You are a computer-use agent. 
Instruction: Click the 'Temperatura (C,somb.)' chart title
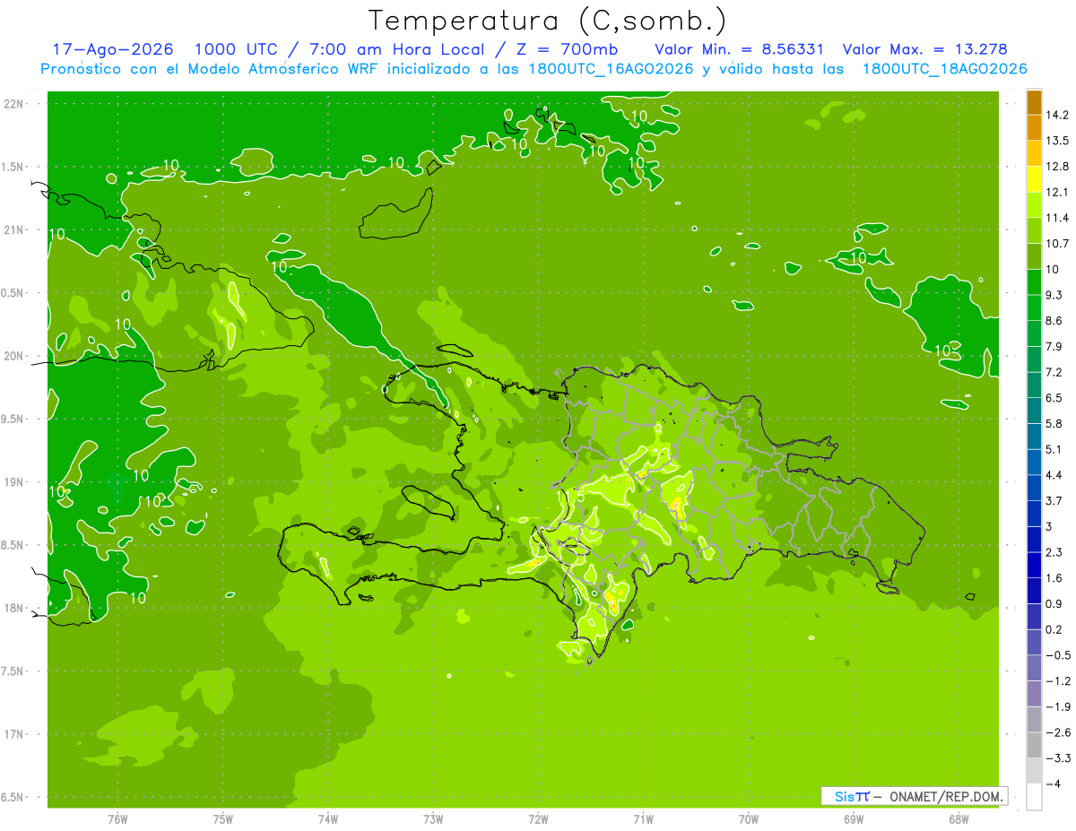pos(547,21)
